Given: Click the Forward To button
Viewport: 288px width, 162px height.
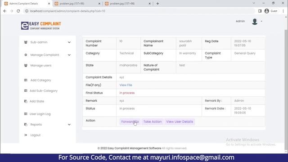Looking at the screenshot, I should click(x=130, y=121).
